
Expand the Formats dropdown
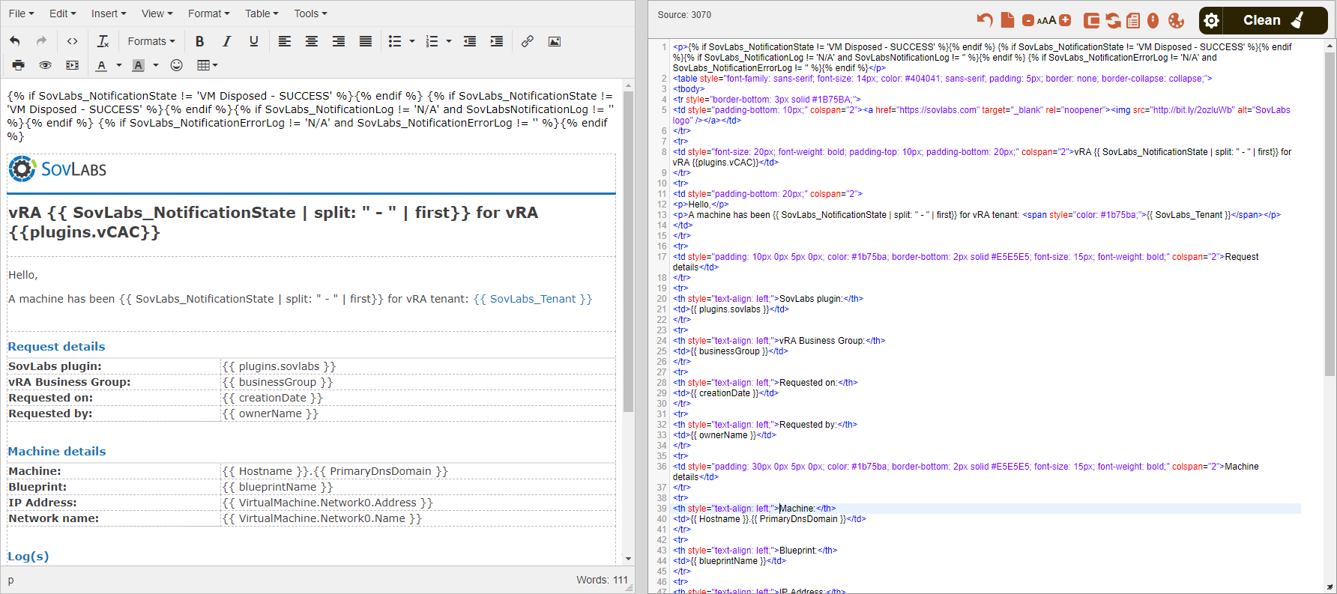151,41
